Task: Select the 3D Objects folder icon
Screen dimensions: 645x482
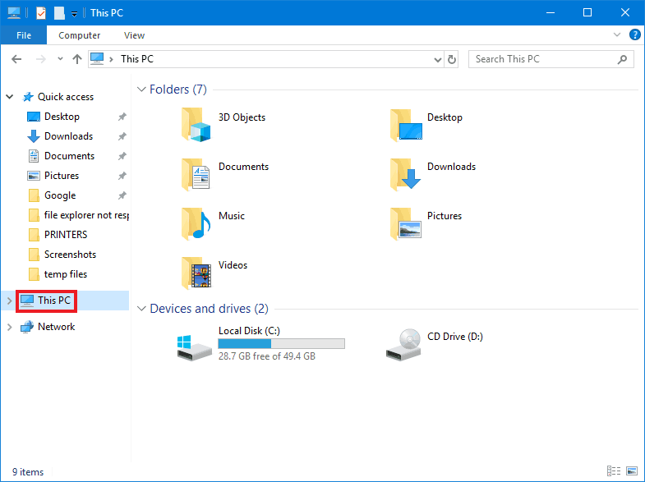Action: click(196, 125)
